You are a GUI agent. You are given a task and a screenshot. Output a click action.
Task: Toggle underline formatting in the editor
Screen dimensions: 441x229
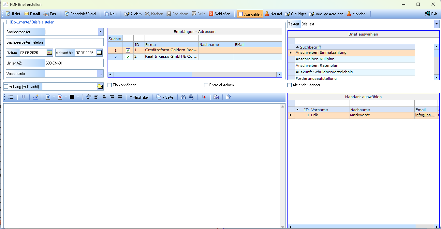pos(23,97)
